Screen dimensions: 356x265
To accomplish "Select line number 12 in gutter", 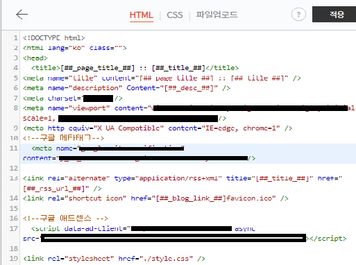I will 14,168.
